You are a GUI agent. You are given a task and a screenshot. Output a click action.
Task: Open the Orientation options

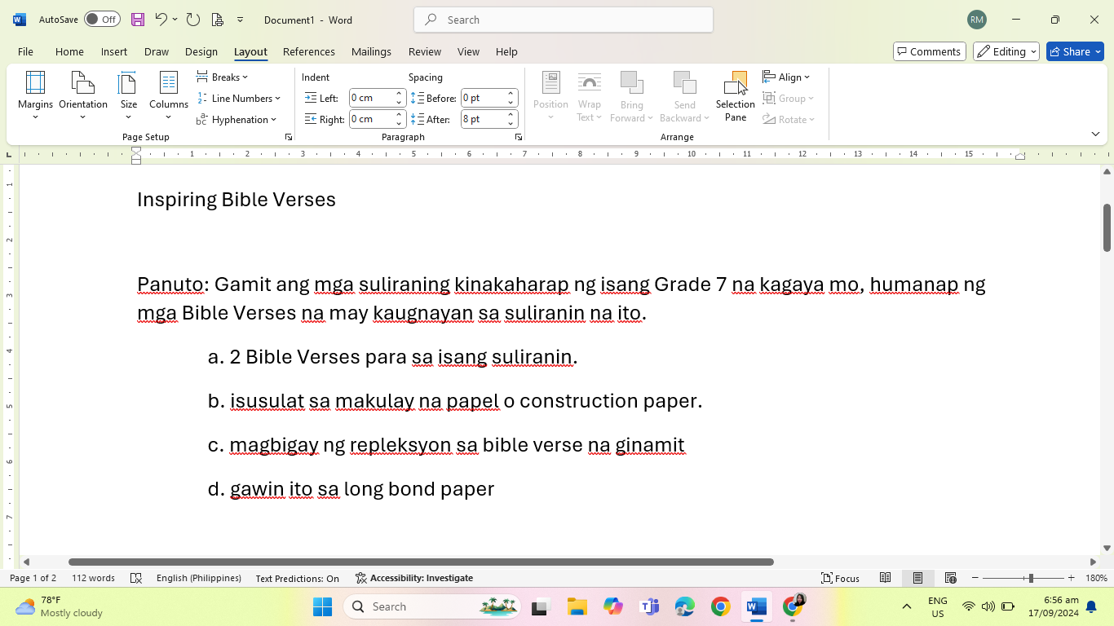pos(83,95)
